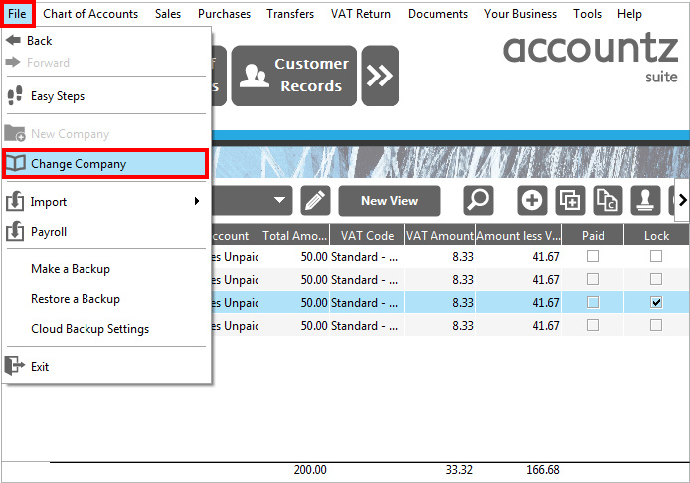Viewport: 690px width, 483px height.
Task: Select Exit from the File menu
Action: coord(104,366)
